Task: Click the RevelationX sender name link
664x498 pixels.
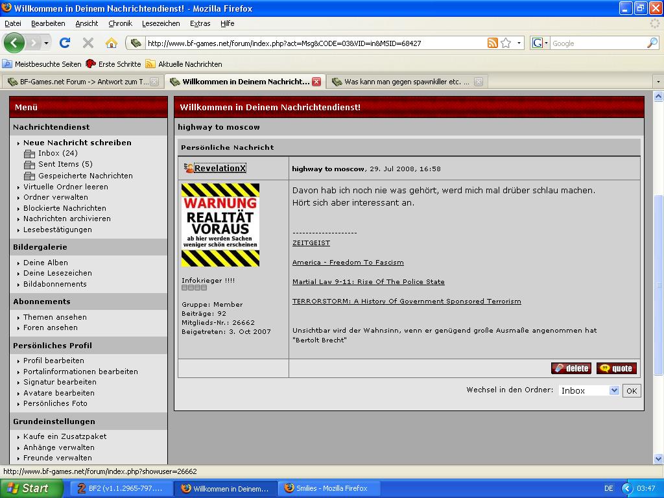Action: [220, 169]
